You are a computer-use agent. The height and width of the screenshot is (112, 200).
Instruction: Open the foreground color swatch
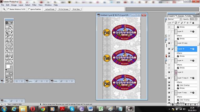[8, 66]
